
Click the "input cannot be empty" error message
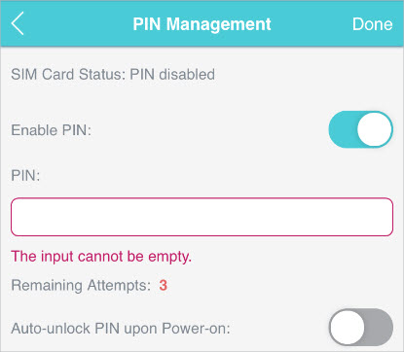pyautogui.click(x=101, y=257)
